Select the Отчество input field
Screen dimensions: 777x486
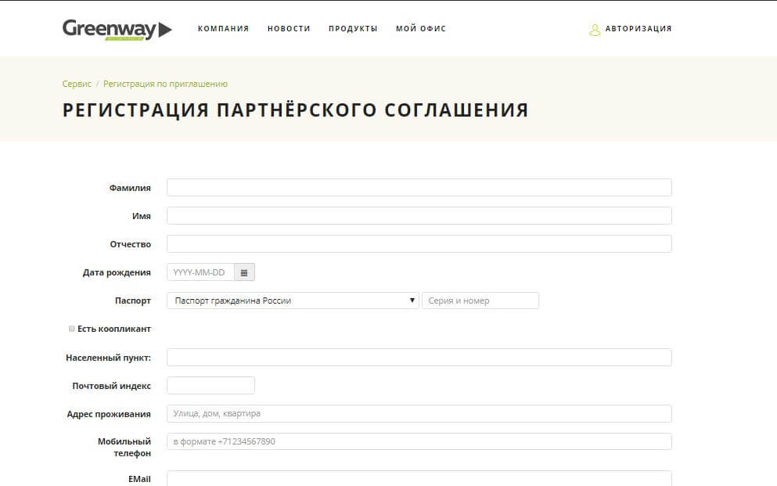(x=419, y=244)
